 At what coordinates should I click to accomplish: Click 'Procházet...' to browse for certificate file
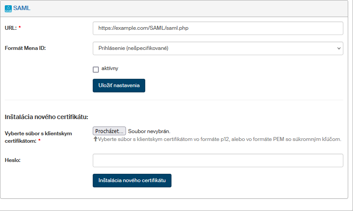(x=109, y=131)
